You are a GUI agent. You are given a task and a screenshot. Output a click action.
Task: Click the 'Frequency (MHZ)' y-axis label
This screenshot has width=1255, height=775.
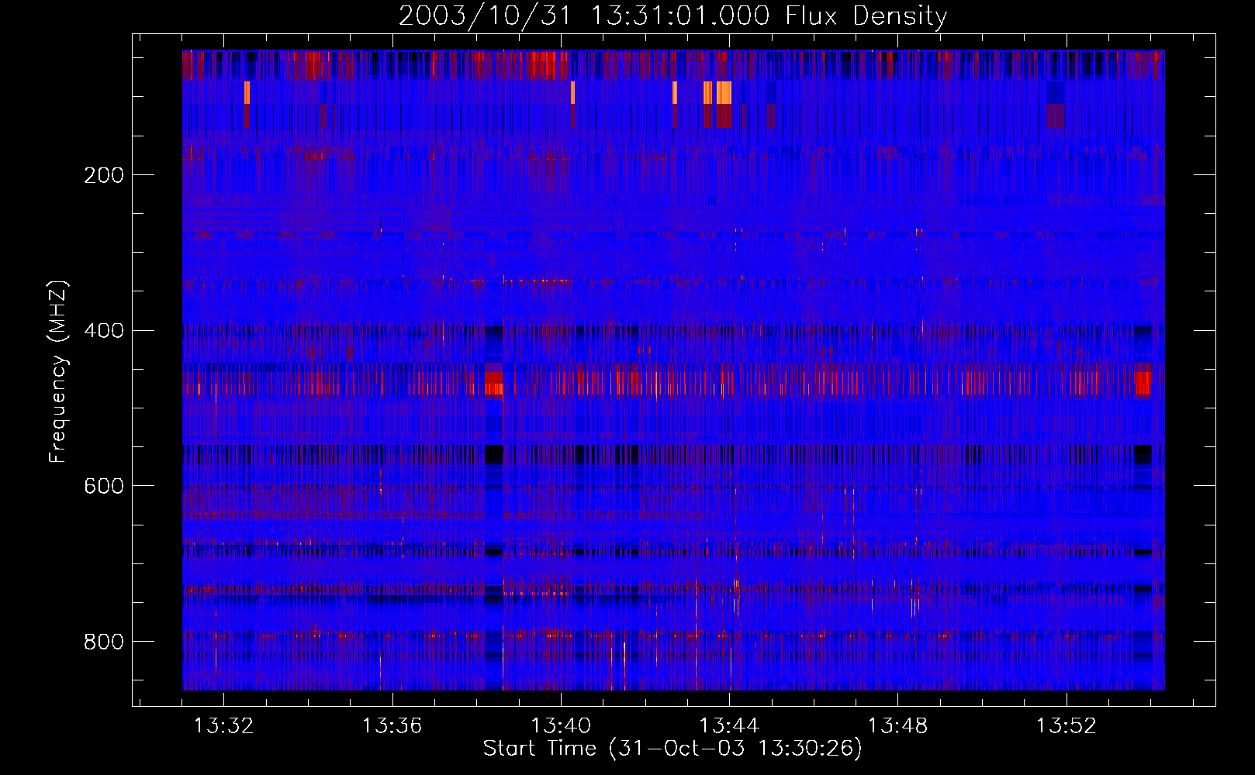point(58,371)
